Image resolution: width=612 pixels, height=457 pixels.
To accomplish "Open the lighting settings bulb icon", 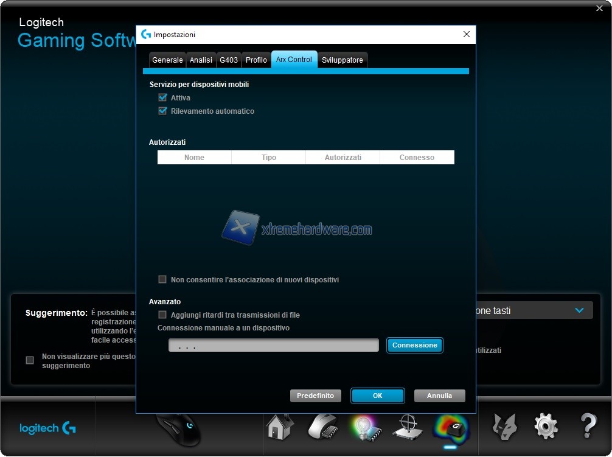I will click(365, 426).
